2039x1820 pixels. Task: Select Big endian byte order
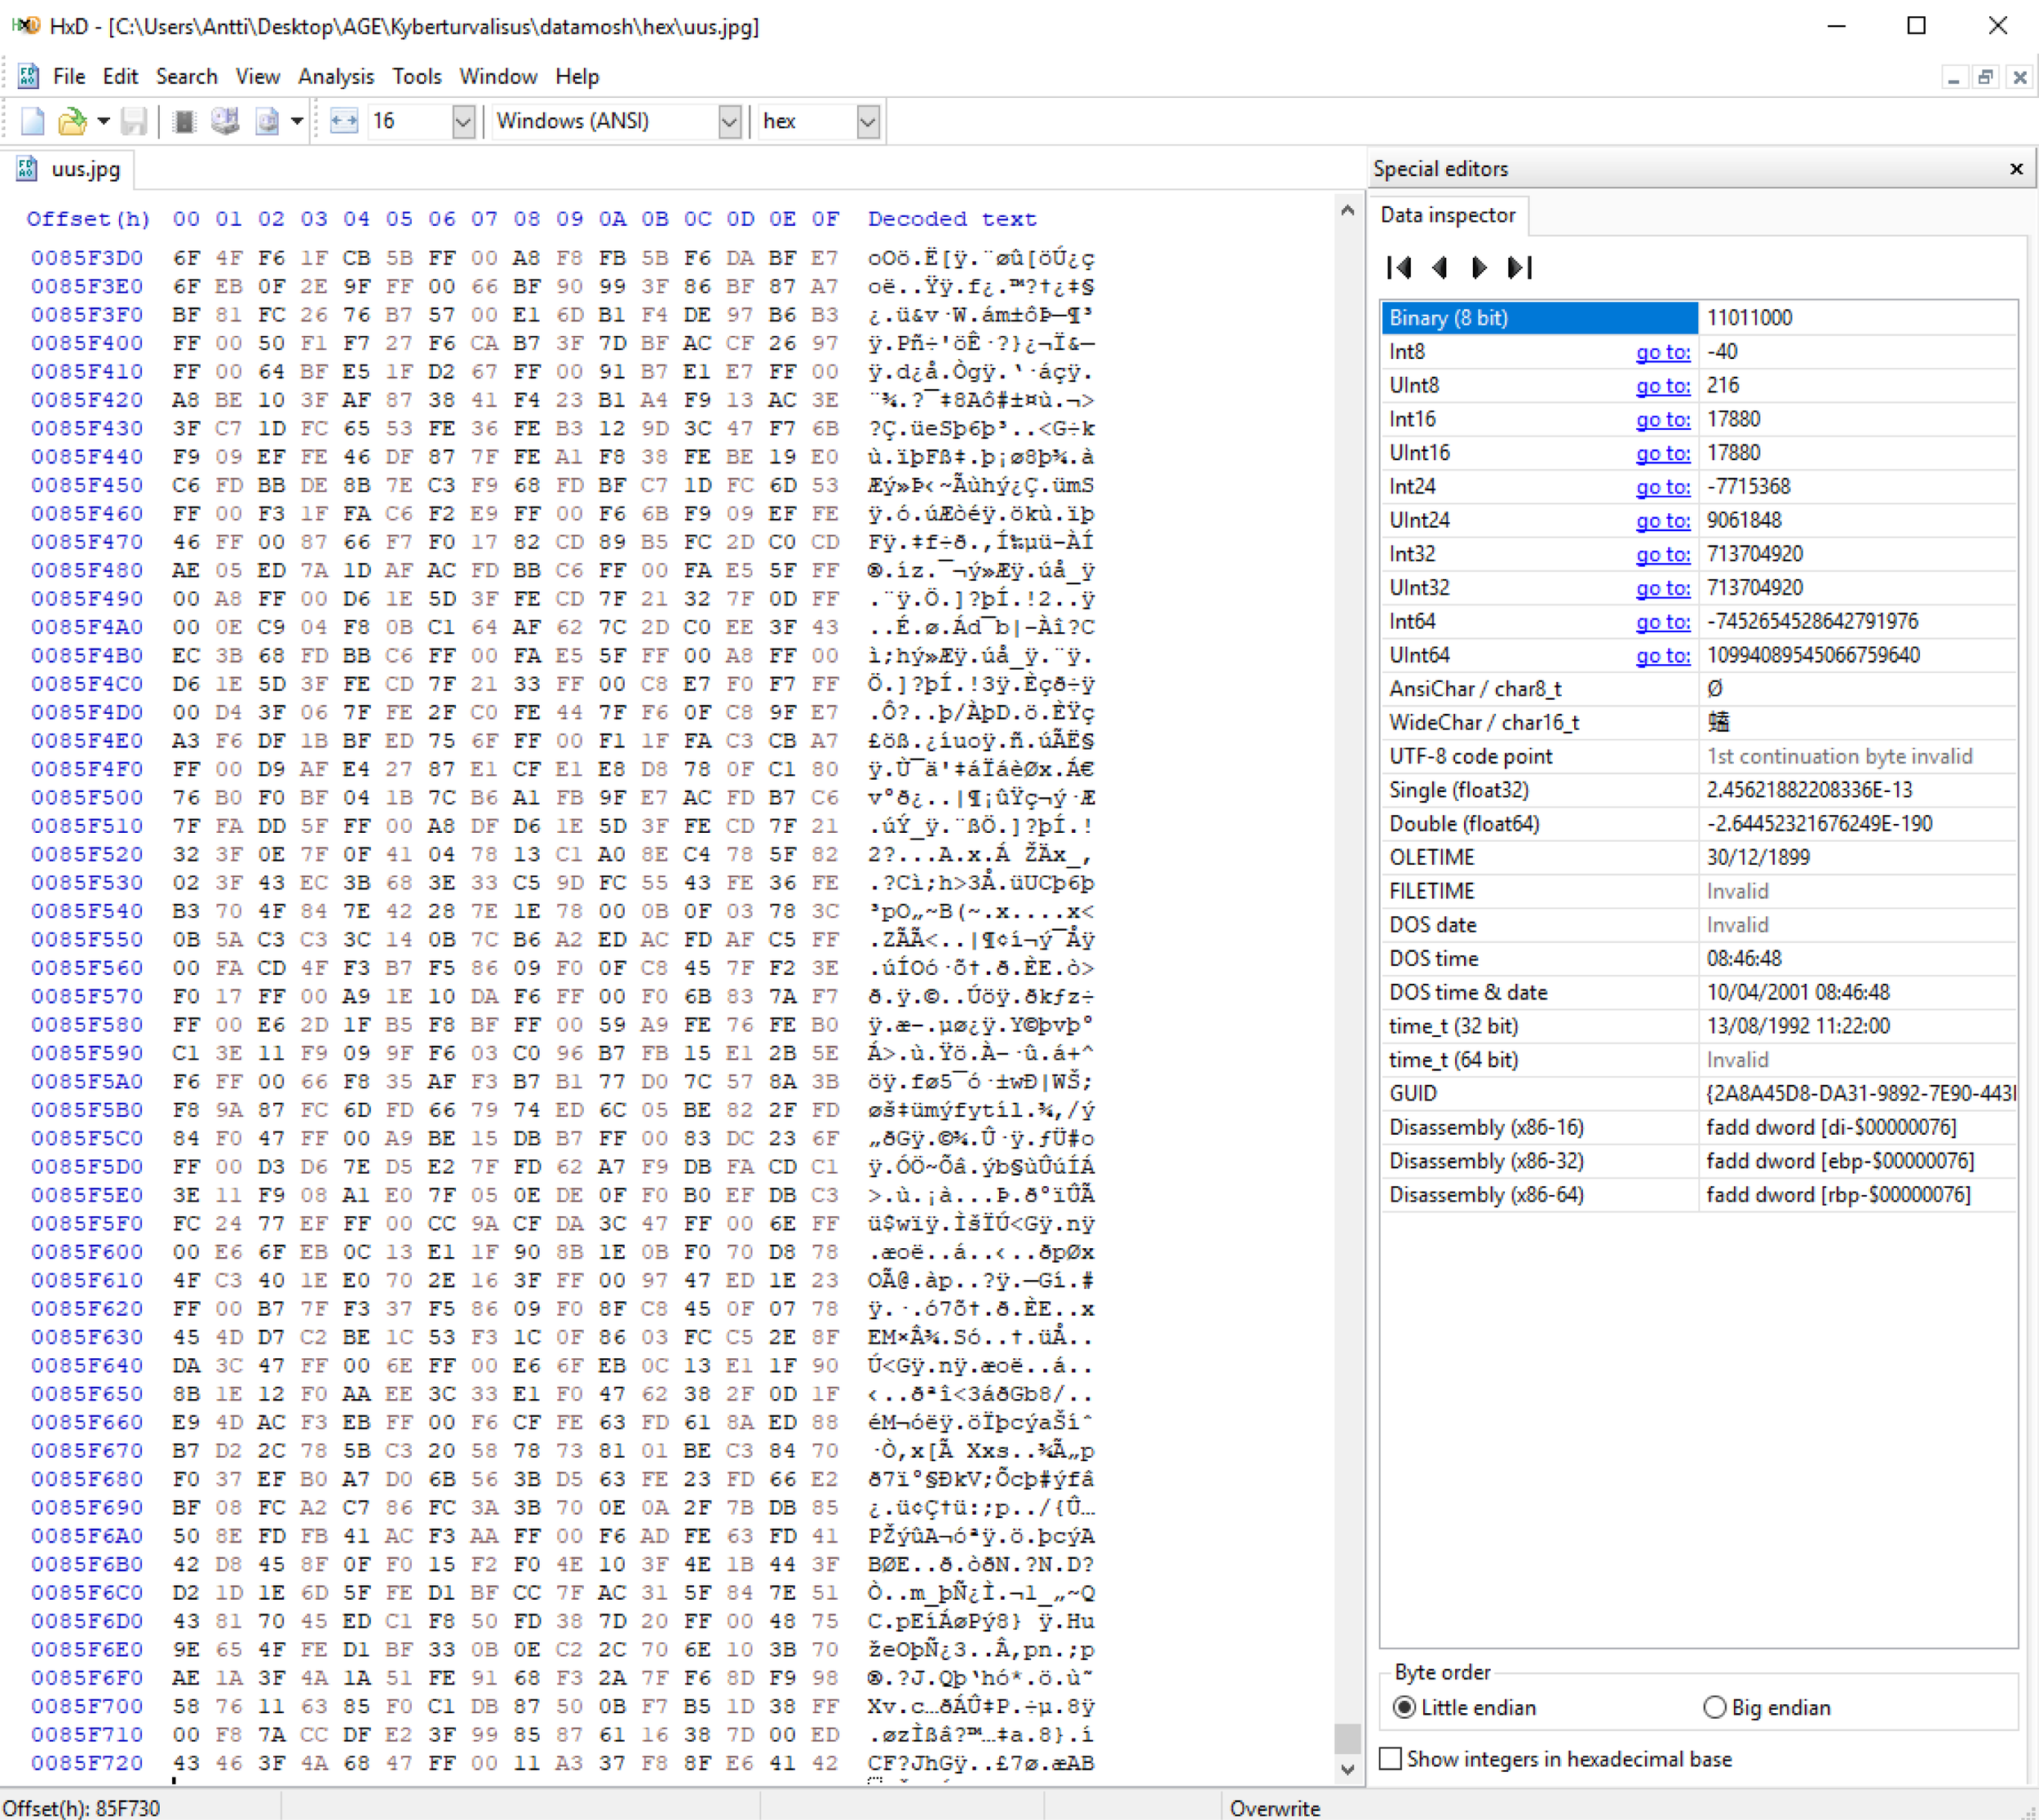point(1715,1707)
